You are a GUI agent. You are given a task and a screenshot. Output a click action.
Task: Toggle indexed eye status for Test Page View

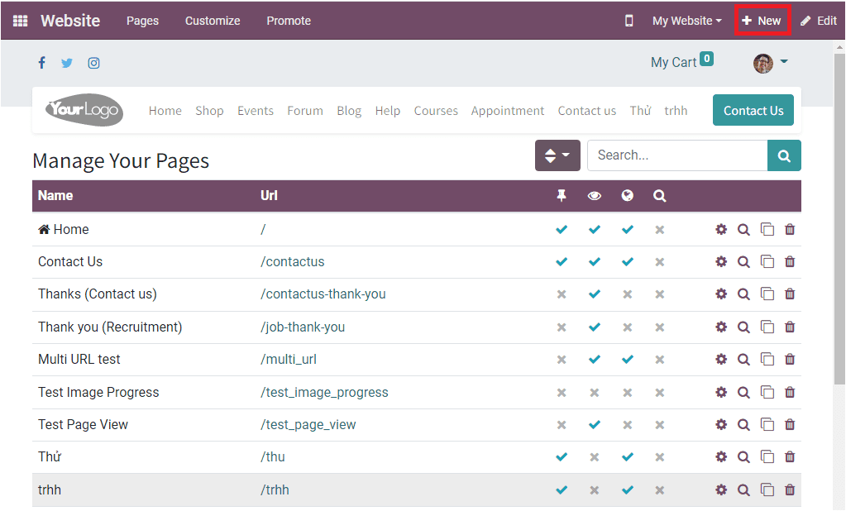click(x=594, y=424)
